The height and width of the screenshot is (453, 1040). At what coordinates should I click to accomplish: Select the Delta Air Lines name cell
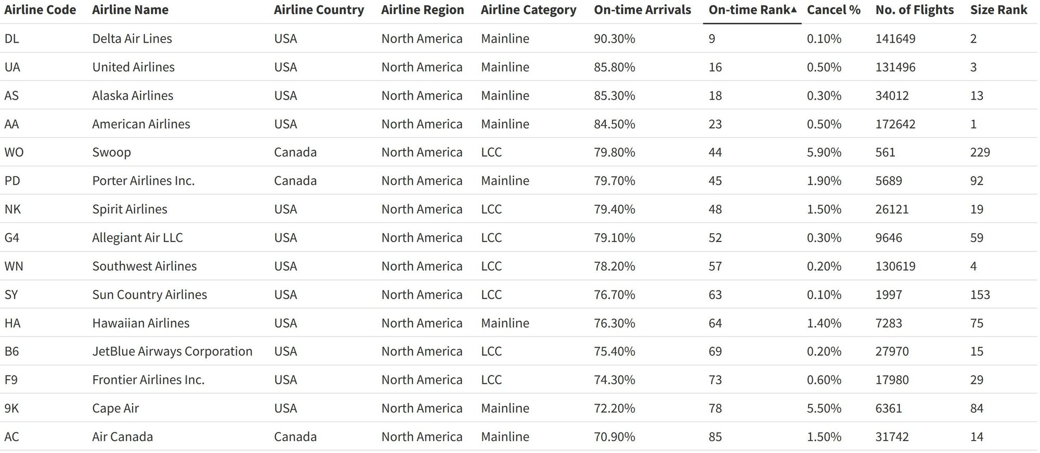pos(132,38)
